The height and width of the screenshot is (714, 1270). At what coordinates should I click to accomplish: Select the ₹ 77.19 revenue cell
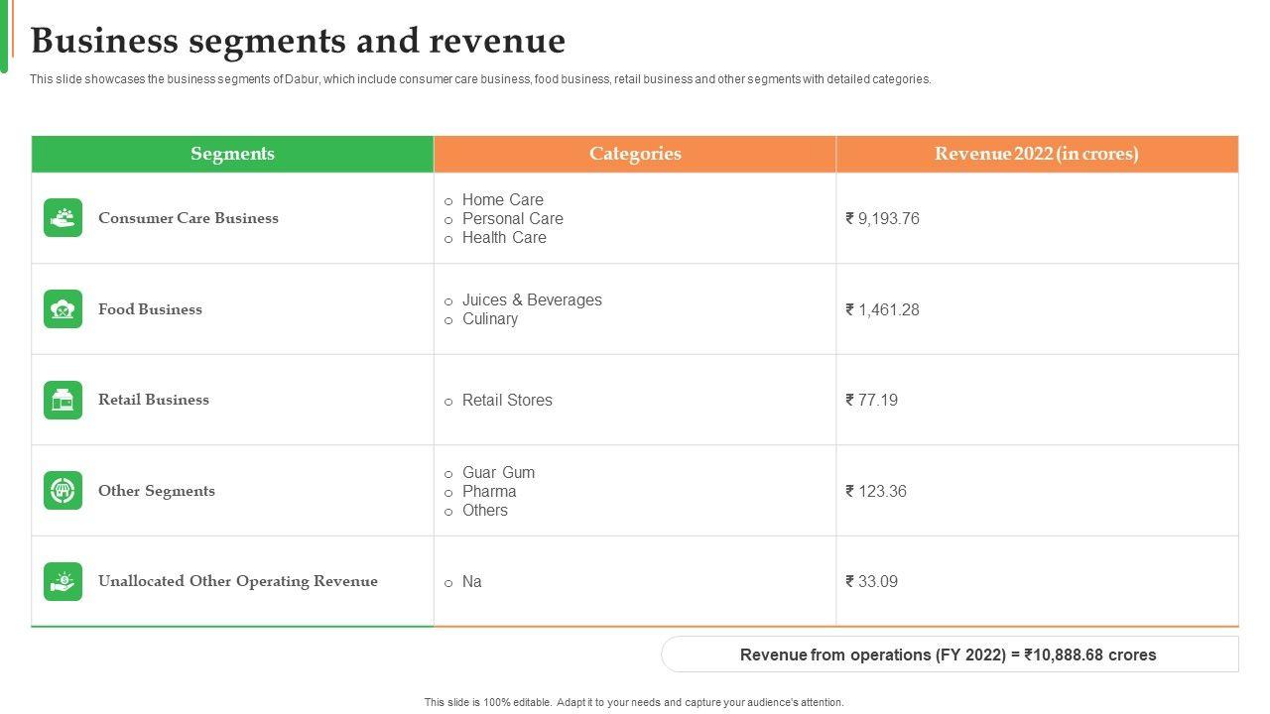click(x=871, y=400)
